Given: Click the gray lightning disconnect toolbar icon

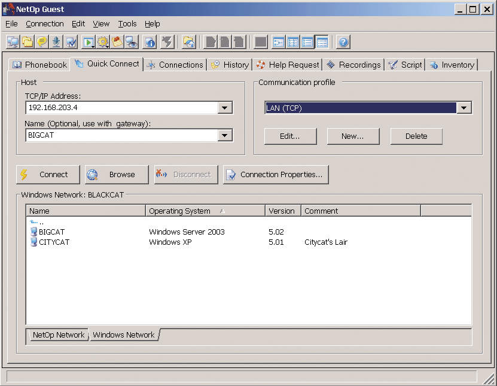Looking at the screenshot, I should pyautogui.click(x=167, y=42).
